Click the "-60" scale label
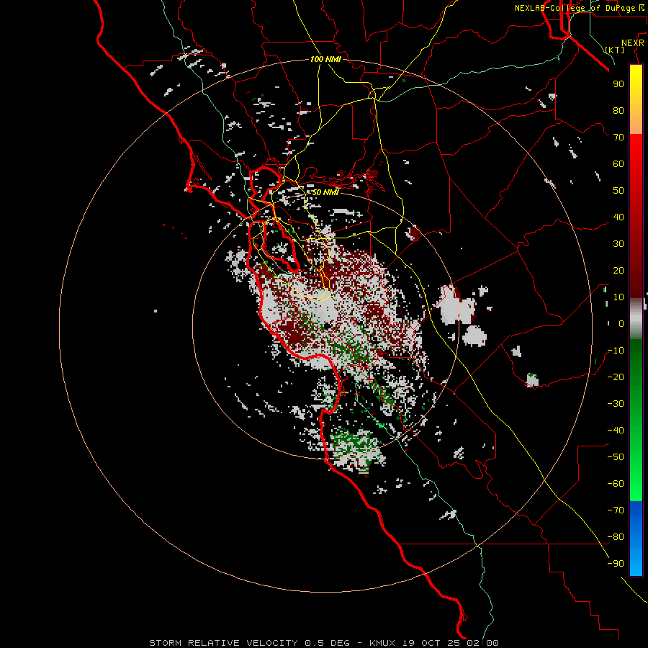 (x=616, y=484)
